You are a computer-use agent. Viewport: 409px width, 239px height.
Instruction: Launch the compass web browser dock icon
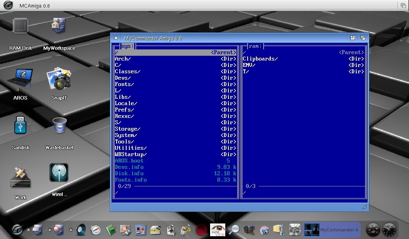pos(95,230)
